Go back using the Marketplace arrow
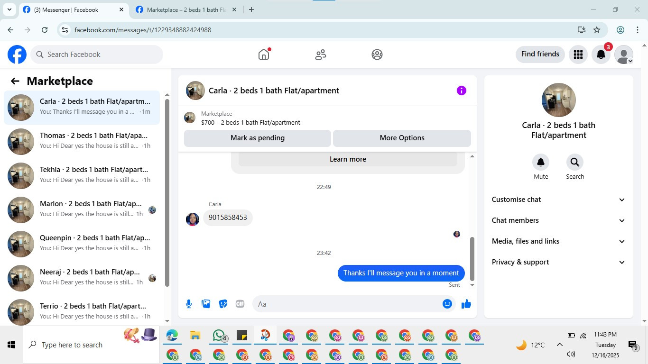648x364 pixels. pos(15,81)
